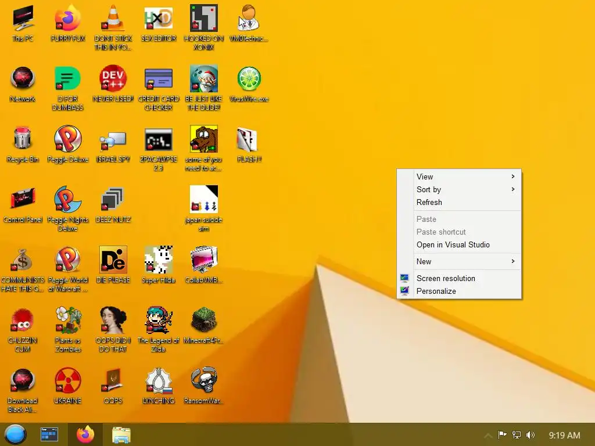
Task: Select the VirusWire.exe lime icon
Action: click(249, 79)
